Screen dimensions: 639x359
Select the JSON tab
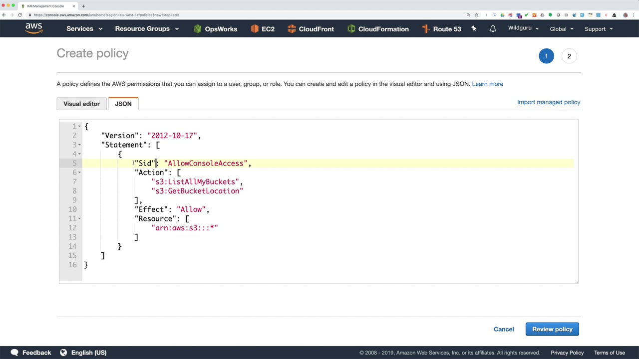(123, 104)
